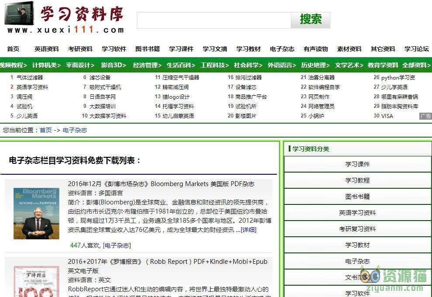Click the search input field
This screenshot has height=297, width=432.
click(x=214, y=20)
